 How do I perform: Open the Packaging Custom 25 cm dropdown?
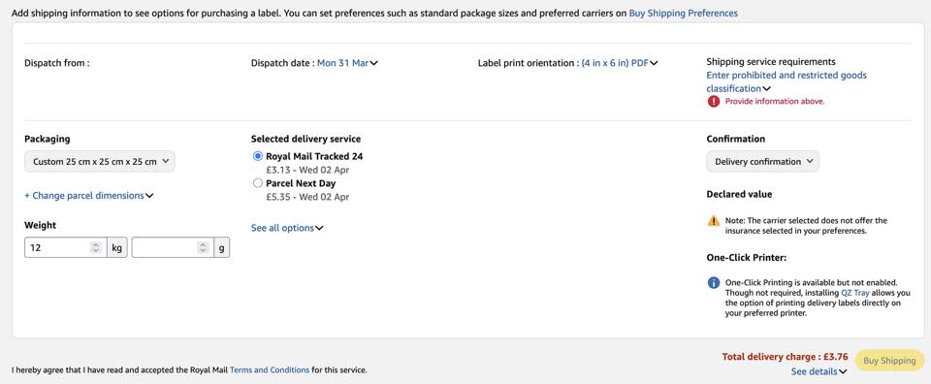pos(100,161)
